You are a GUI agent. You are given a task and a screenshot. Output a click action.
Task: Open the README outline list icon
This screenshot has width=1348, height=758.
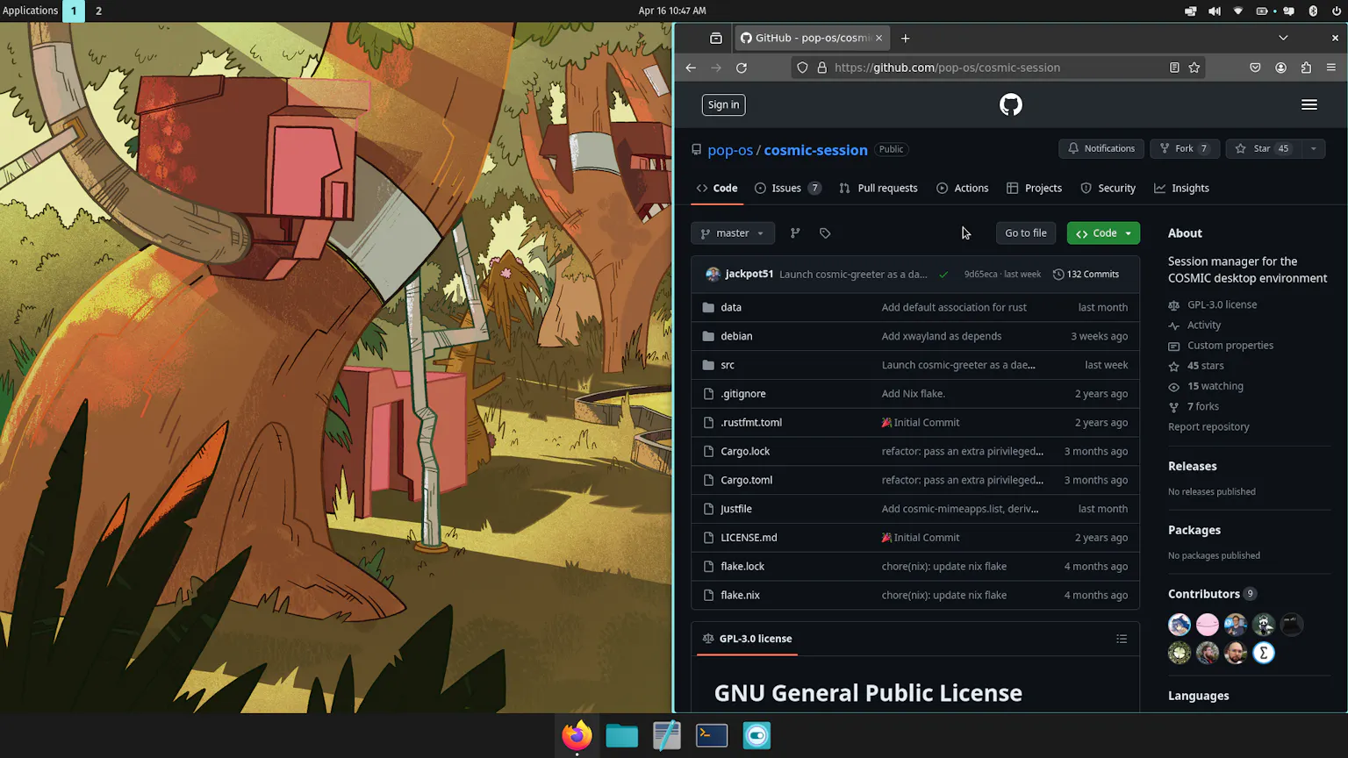[x=1122, y=639]
